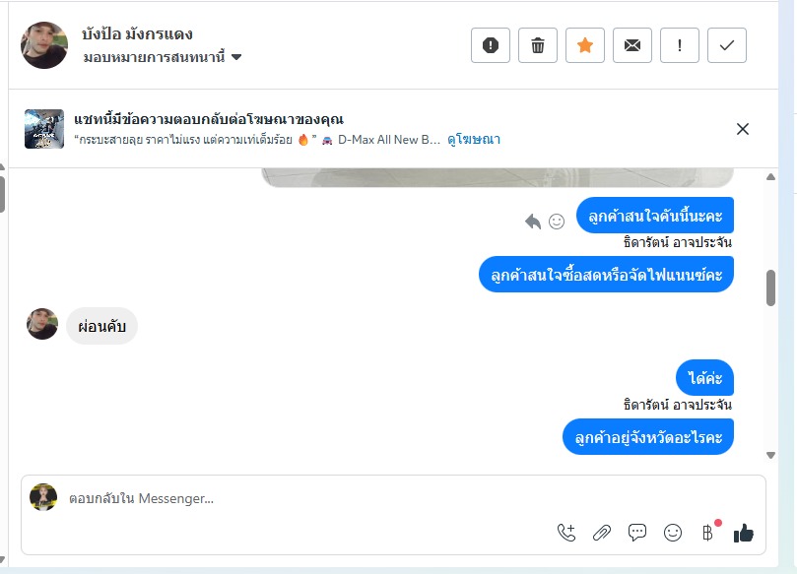797x574 pixels.
Task: Dismiss the ad reply banner
Action: coord(743,129)
